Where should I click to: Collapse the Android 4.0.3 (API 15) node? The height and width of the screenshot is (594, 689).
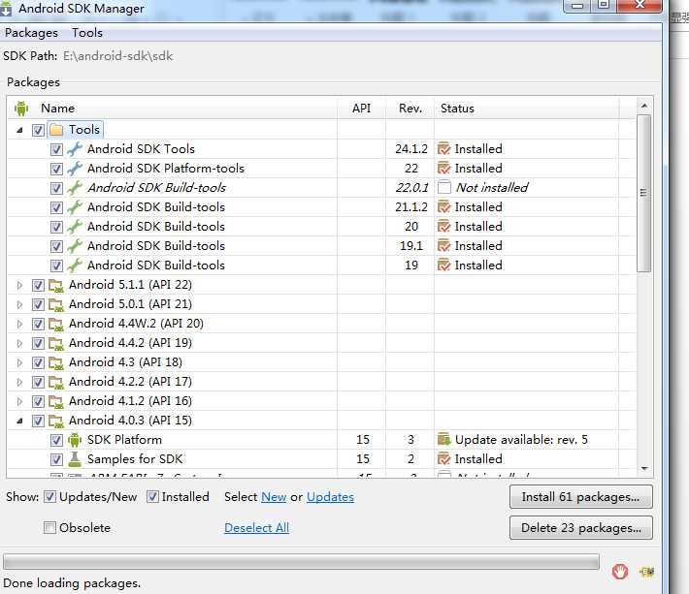coord(19,421)
